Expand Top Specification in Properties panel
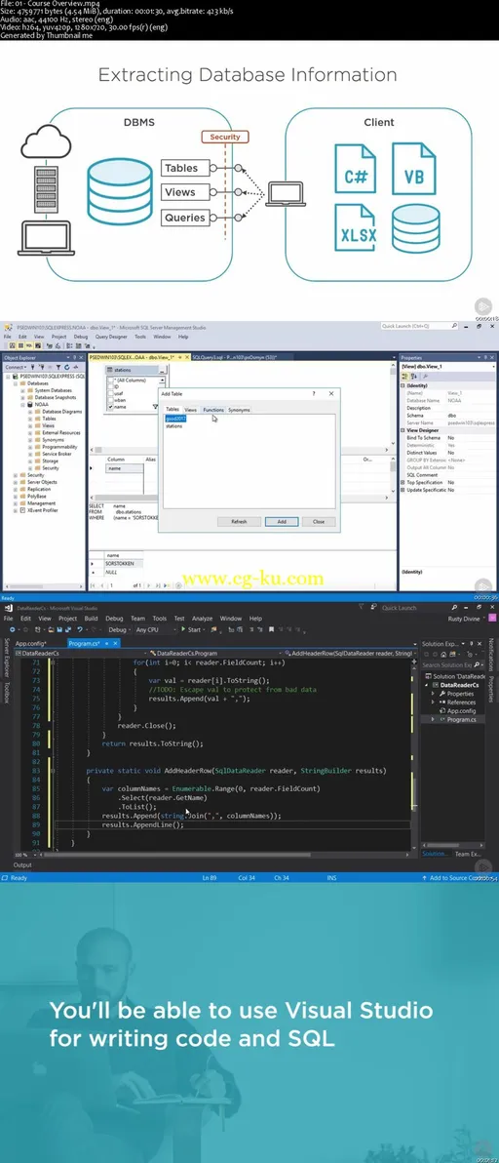The height and width of the screenshot is (1163, 499). click(x=403, y=482)
